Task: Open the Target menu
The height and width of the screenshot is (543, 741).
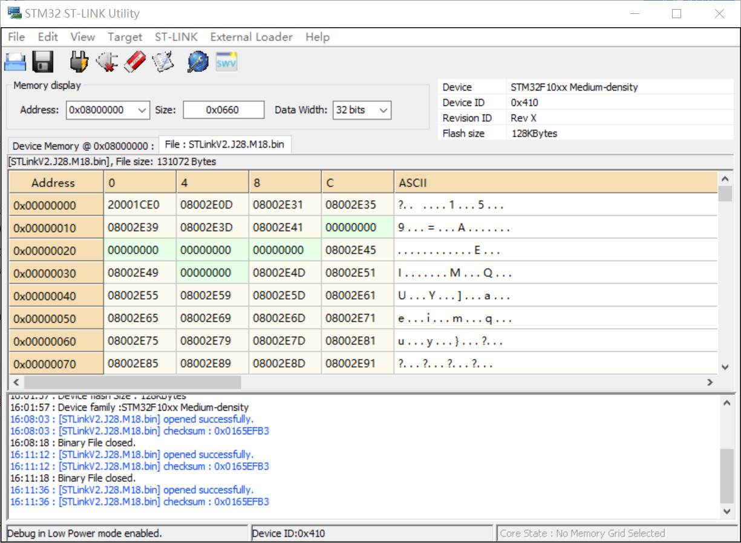Action: (125, 37)
